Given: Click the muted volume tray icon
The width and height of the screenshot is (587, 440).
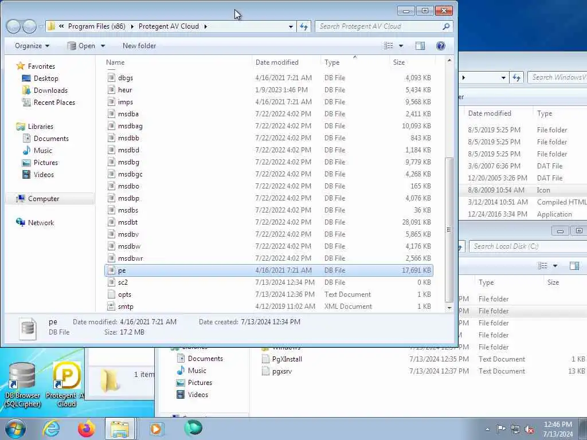Looking at the screenshot, I should click(529, 429).
